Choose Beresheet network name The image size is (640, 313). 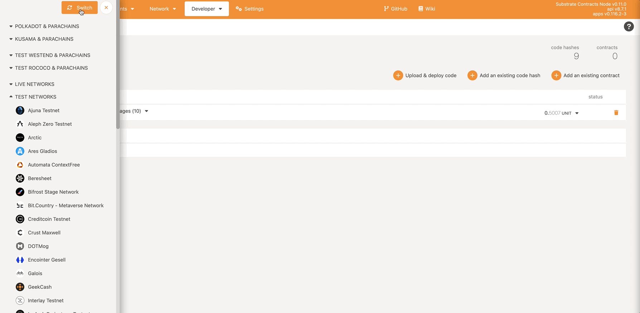pos(40,178)
